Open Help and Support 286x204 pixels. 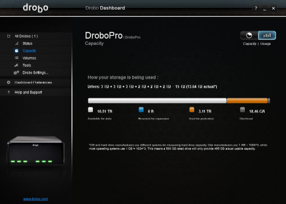pyautogui.click(x=28, y=92)
